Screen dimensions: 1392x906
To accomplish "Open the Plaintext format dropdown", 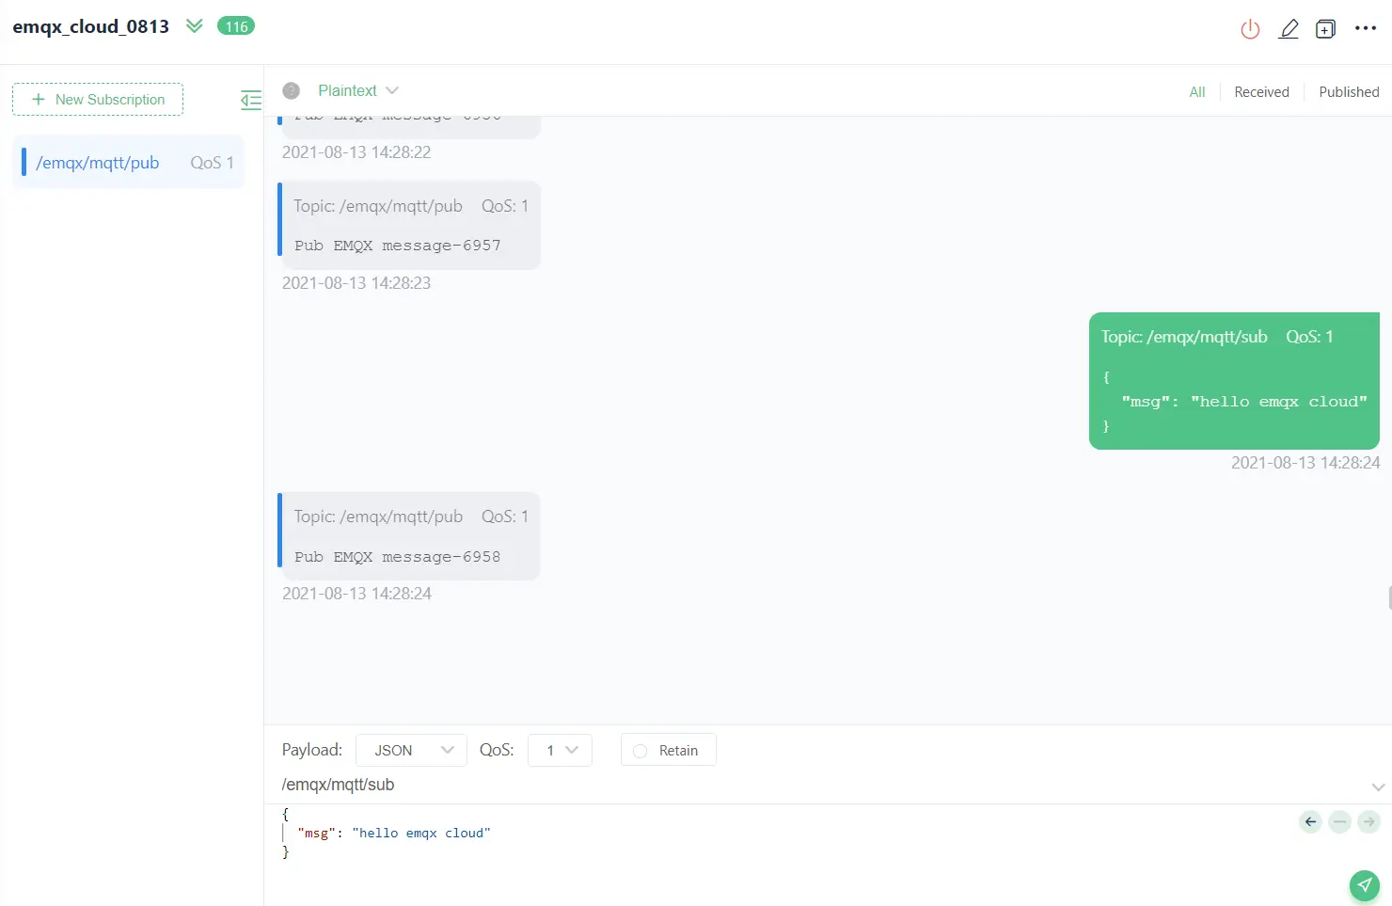I will point(358,90).
